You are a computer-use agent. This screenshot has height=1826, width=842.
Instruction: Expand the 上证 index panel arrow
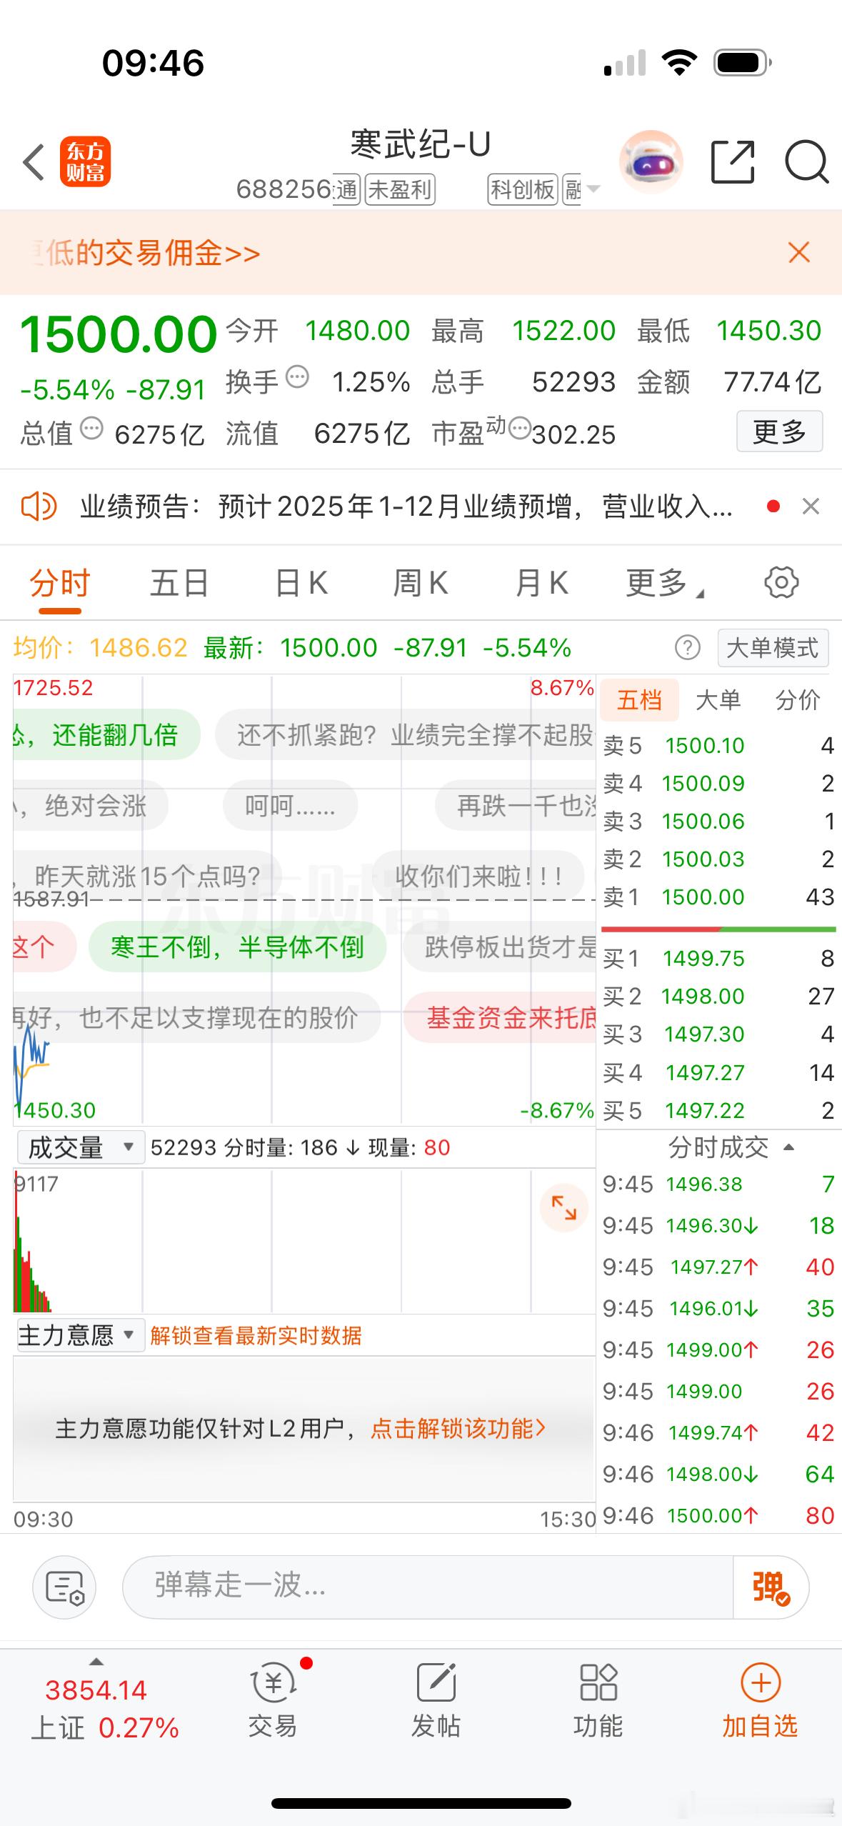[96, 1662]
